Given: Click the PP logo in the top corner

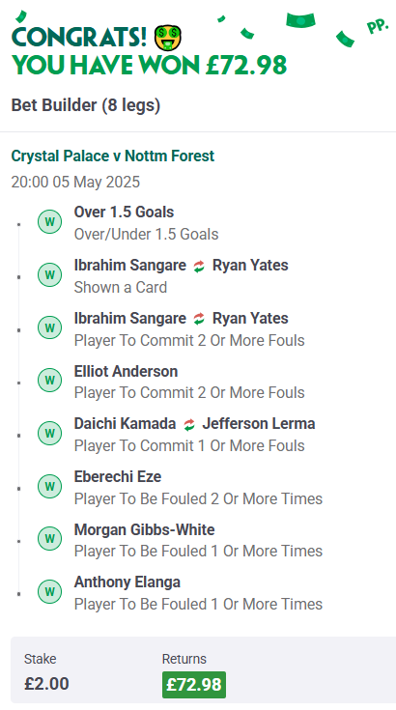Looking at the screenshot, I should pyautogui.click(x=378, y=27).
